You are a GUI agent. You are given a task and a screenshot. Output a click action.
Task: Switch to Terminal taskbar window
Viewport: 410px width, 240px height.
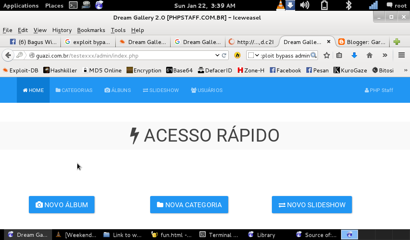click(219, 235)
